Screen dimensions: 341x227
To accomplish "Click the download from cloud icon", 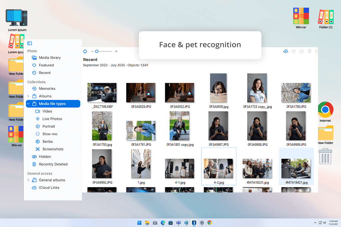I will point(301,52).
